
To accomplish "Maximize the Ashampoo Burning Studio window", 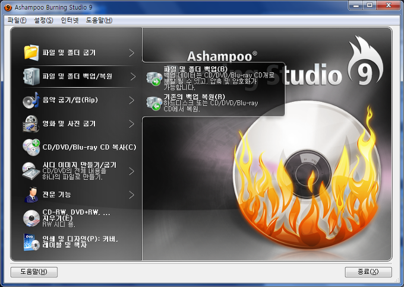I will click(370, 5).
